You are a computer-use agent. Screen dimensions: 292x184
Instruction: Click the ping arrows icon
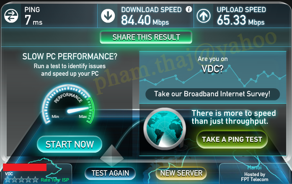tap(11, 16)
